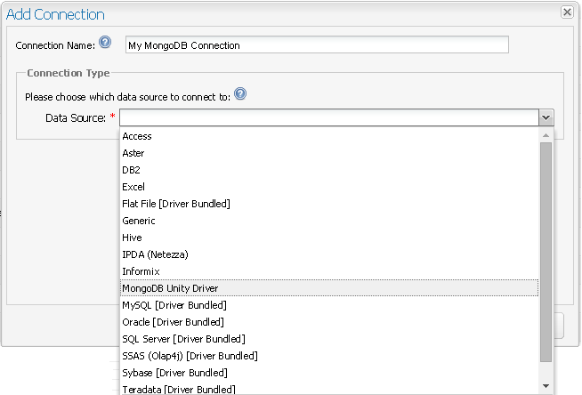
Task: Click inside the Data Source combo box
Action: [329, 117]
